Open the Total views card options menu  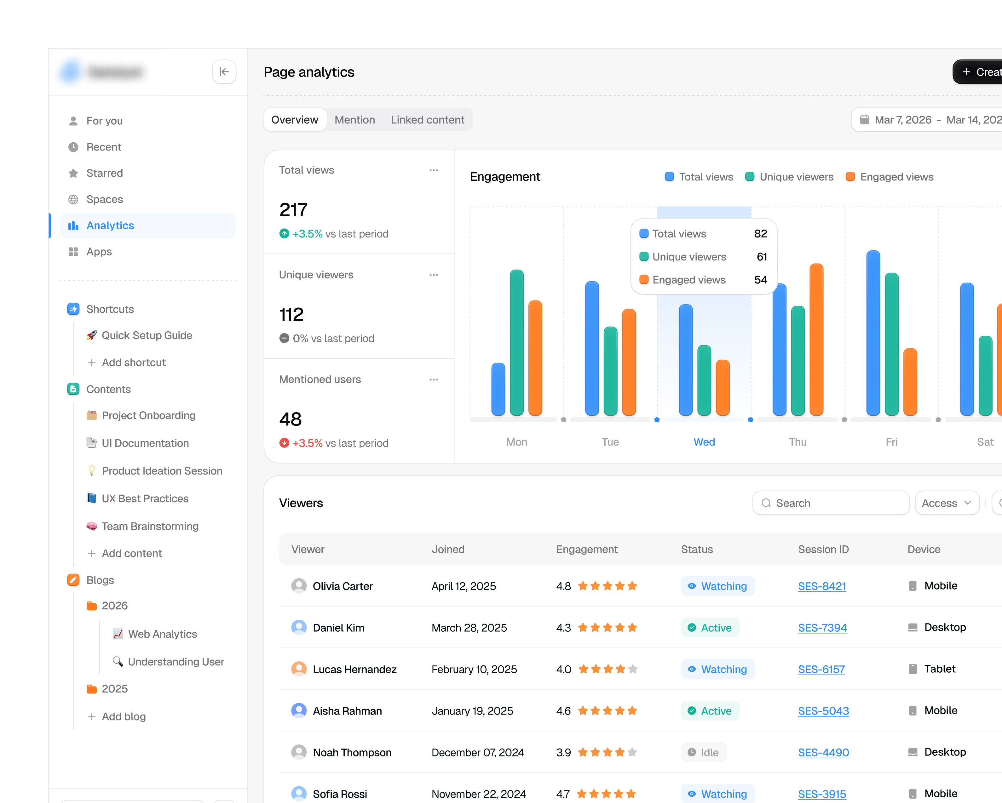pyautogui.click(x=434, y=170)
